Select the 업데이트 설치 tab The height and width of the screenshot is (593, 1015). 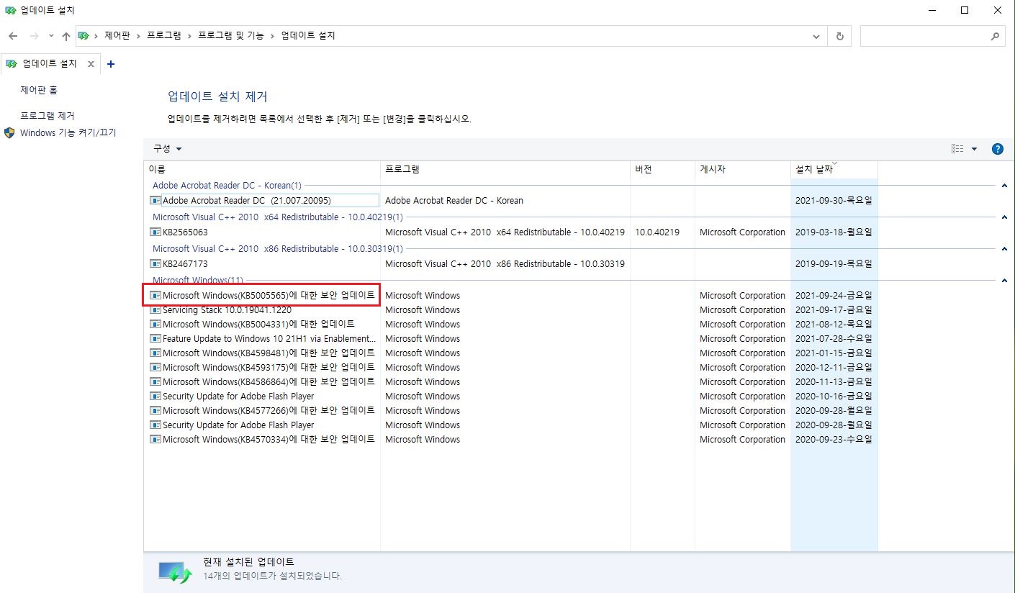point(49,64)
